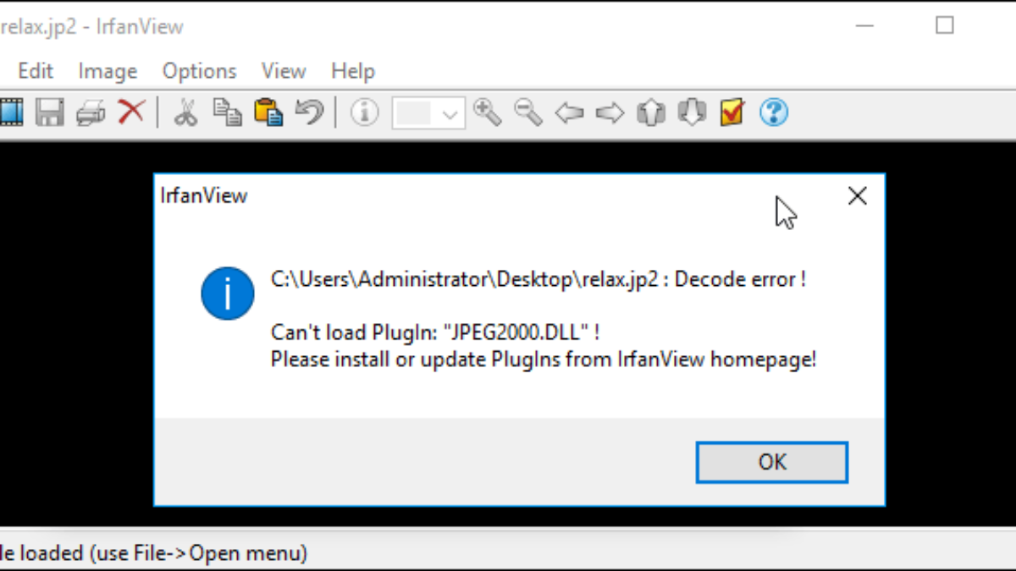
Task: Select the Cut scissors icon
Action: pos(185,112)
